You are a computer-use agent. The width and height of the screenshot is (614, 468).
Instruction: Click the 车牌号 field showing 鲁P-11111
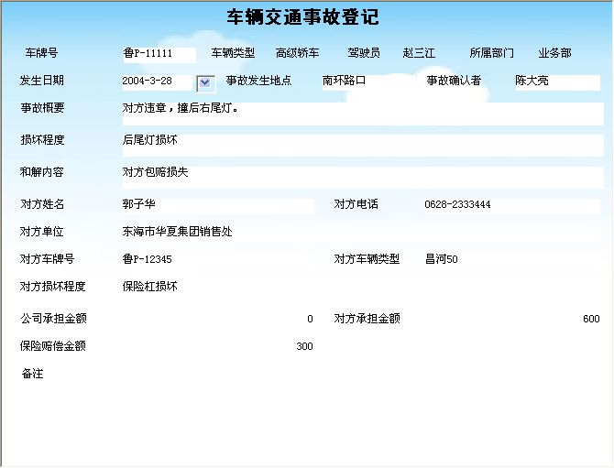click(159, 54)
